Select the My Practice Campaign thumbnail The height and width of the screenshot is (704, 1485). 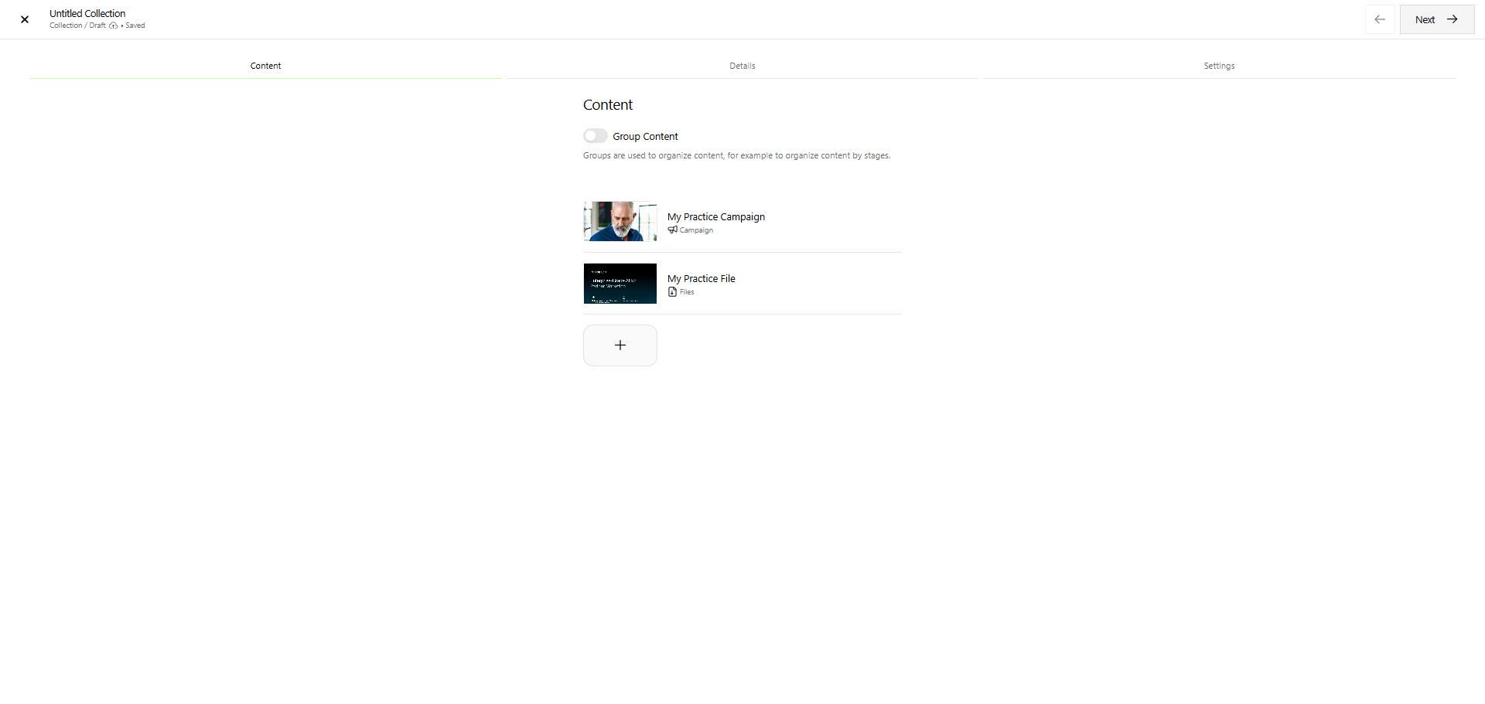click(620, 222)
